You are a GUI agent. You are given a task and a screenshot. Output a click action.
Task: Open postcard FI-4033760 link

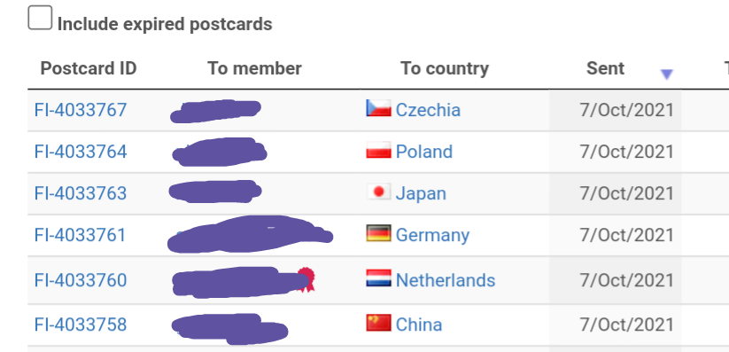pyautogui.click(x=81, y=280)
